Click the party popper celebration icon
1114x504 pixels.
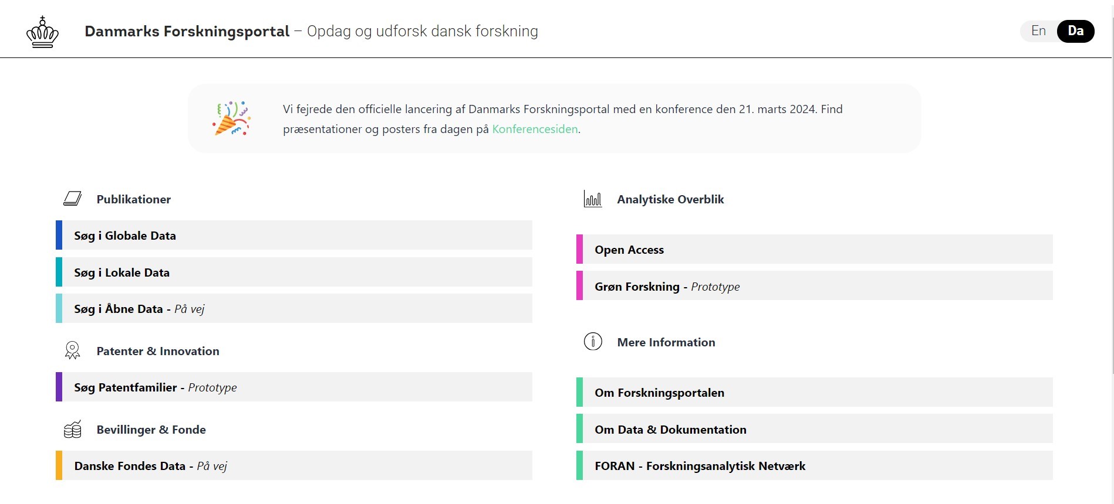[x=231, y=118]
